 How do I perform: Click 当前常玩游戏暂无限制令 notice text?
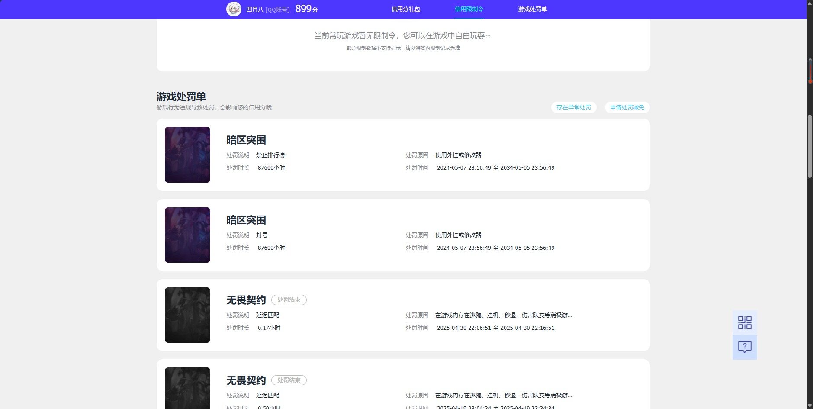pyautogui.click(x=402, y=35)
